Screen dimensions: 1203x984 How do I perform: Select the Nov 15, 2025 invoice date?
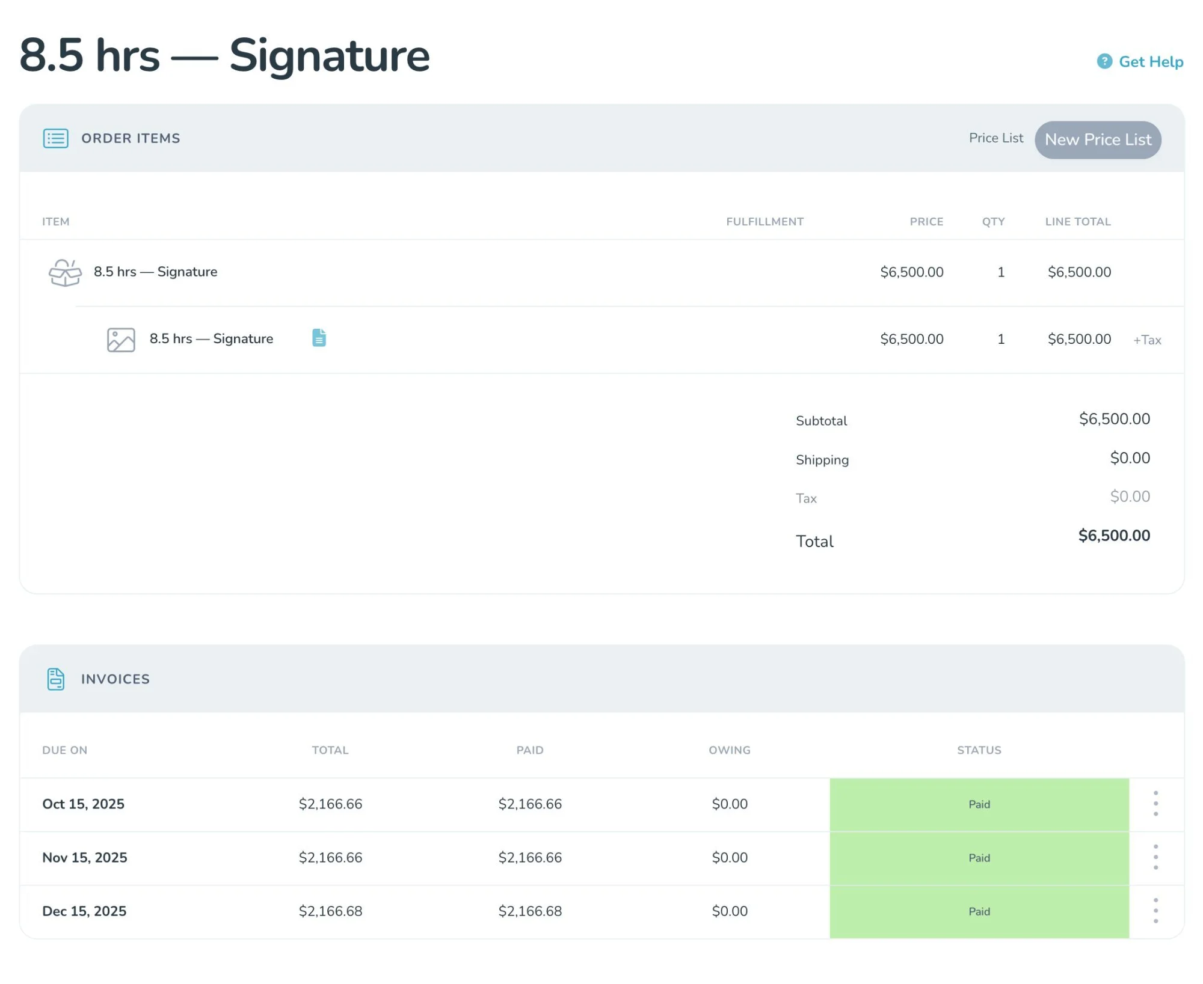[x=84, y=858]
